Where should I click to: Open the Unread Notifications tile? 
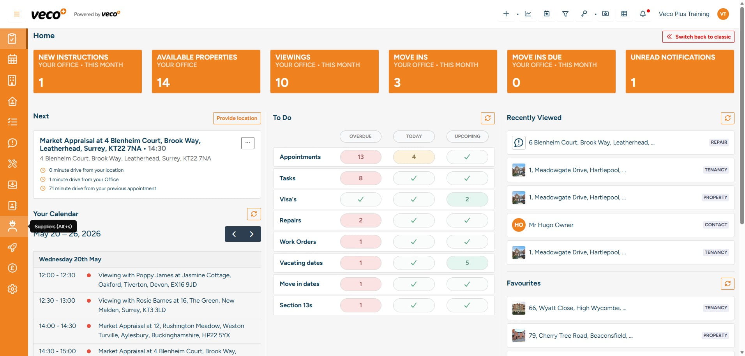(680, 71)
